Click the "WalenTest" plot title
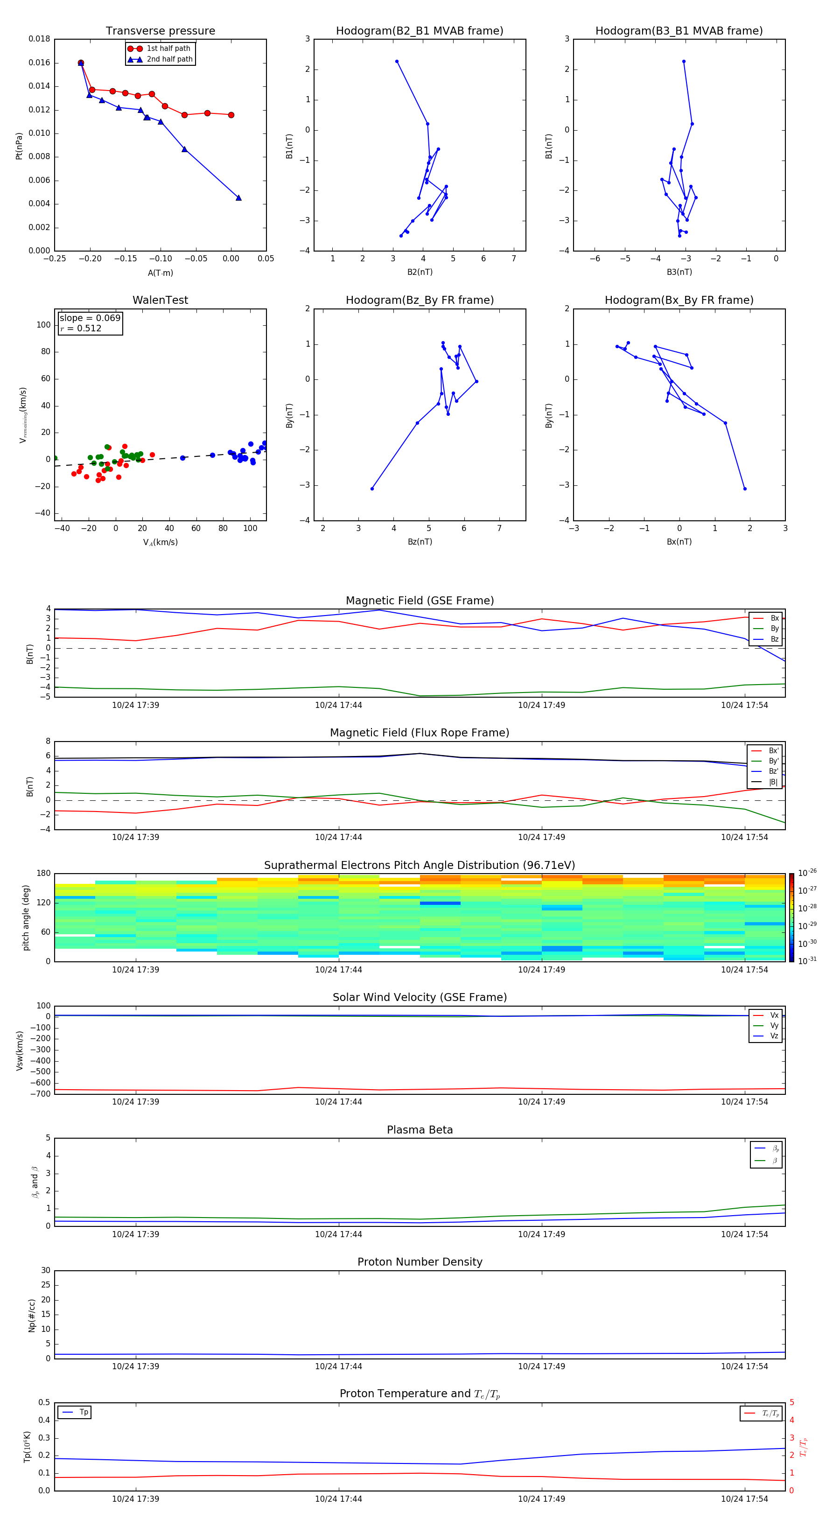This screenshot has width=840, height=1540. tap(160, 300)
